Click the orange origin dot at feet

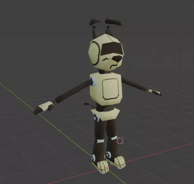pyautogui.click(x=106, y=167)
